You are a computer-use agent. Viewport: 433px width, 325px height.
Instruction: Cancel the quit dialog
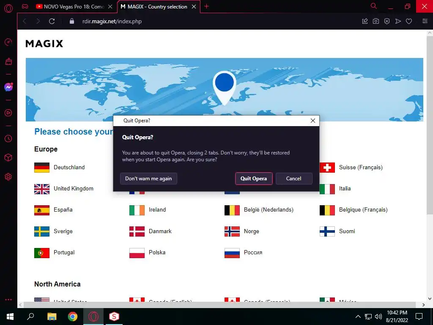coord(294,179)
